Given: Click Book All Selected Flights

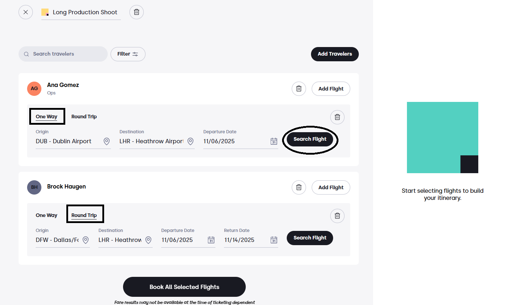Looking at the screenshot, I should [x=184, y=287].
